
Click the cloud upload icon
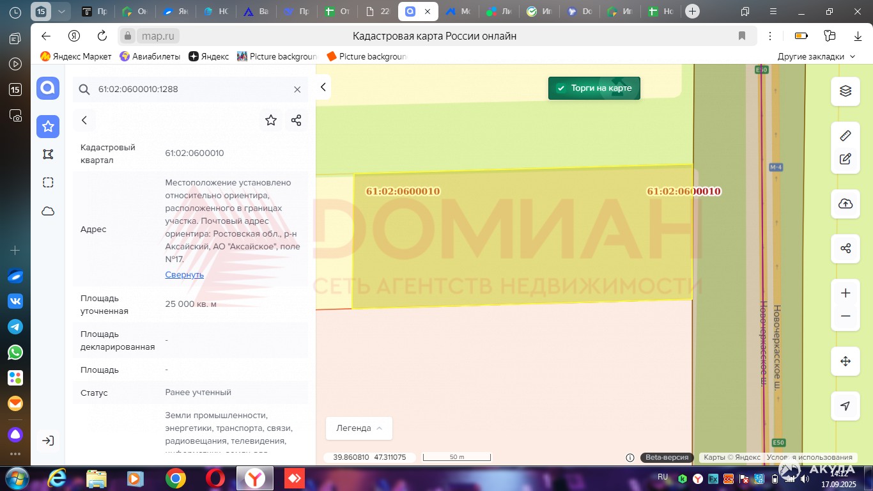tap(845, 204)
